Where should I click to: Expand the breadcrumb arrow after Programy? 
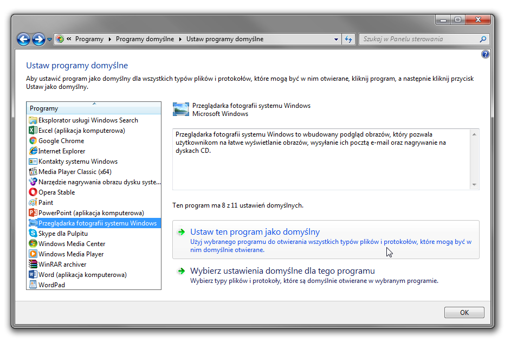(110, 39)
